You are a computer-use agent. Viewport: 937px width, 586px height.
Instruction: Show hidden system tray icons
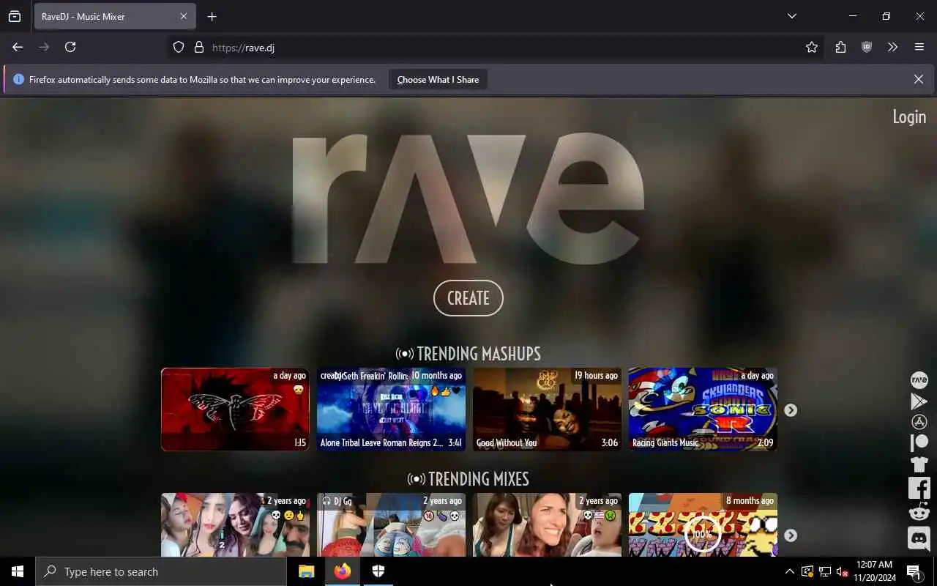789,571
